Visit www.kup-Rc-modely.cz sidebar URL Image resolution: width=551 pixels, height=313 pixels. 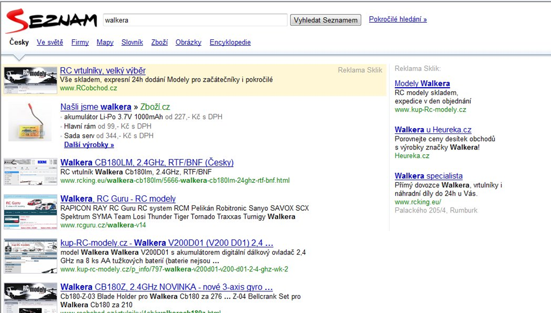(x=430, y=110)
